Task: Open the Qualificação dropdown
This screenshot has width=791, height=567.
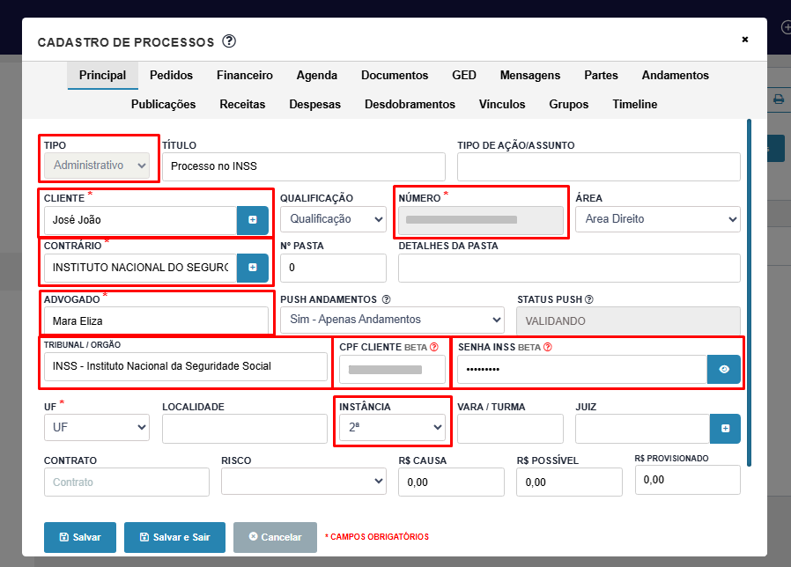Action: pyautogui.click(x=334, y=219)
